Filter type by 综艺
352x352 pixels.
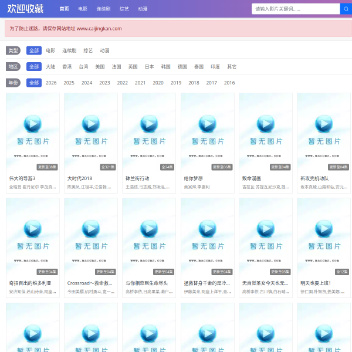(88, 50)
